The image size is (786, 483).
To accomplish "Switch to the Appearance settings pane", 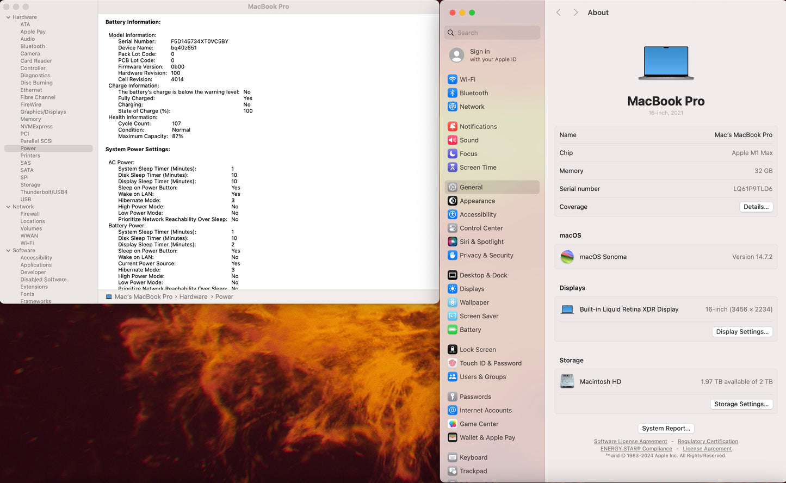I will click(x=477, y=201).
